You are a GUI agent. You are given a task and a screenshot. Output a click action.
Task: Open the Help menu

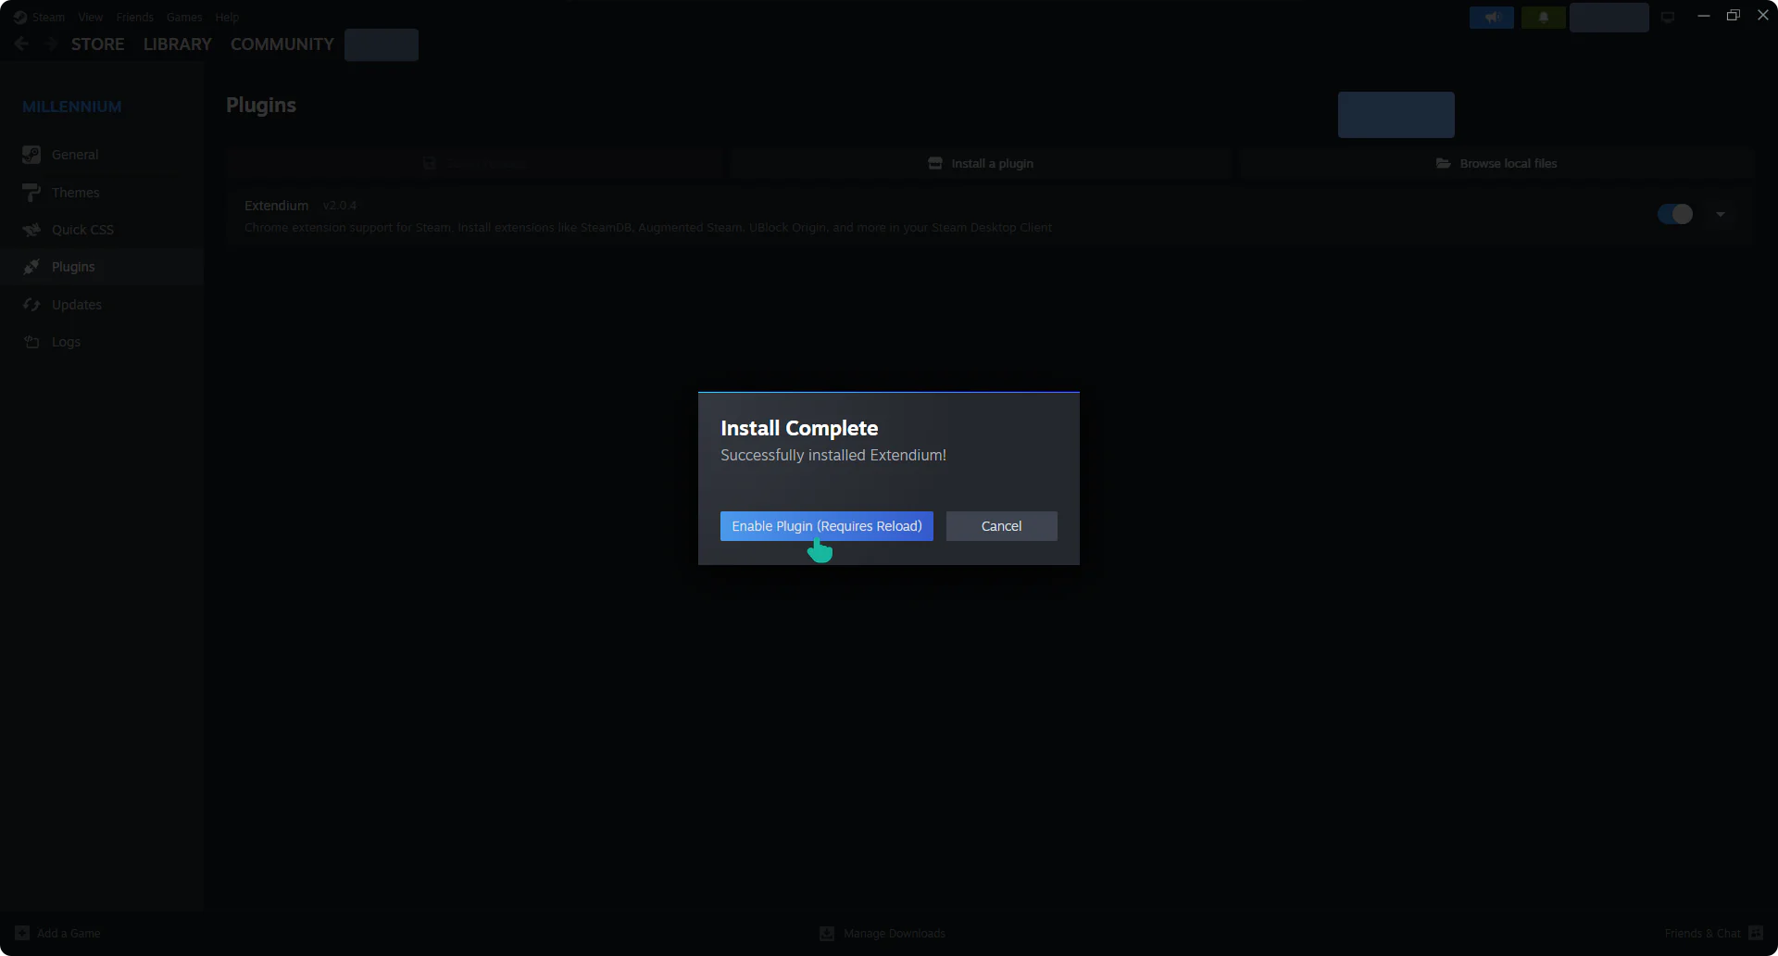point(227,18)
